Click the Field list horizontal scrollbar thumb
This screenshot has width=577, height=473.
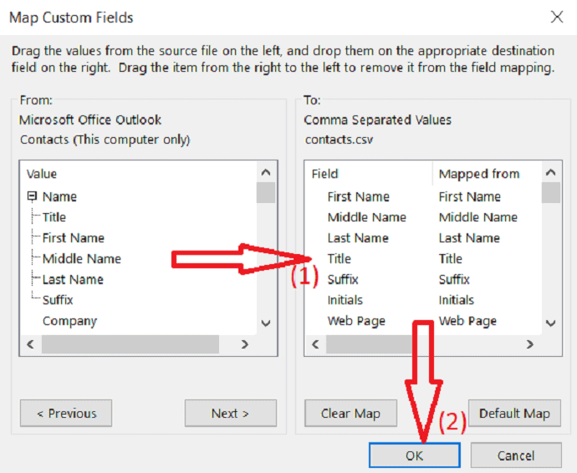[370, 344]
